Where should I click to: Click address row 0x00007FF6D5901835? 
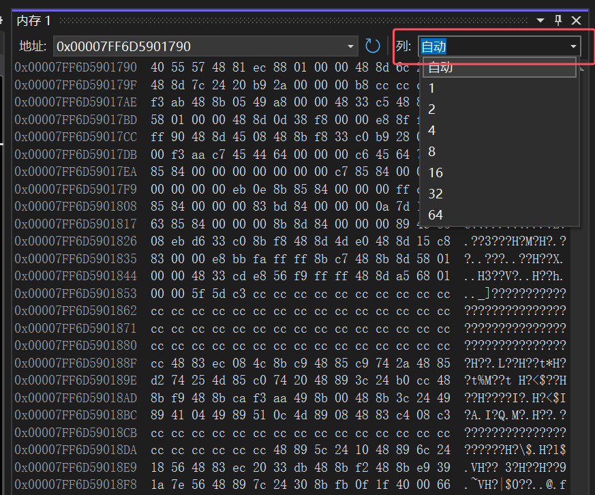click(76, 258)
